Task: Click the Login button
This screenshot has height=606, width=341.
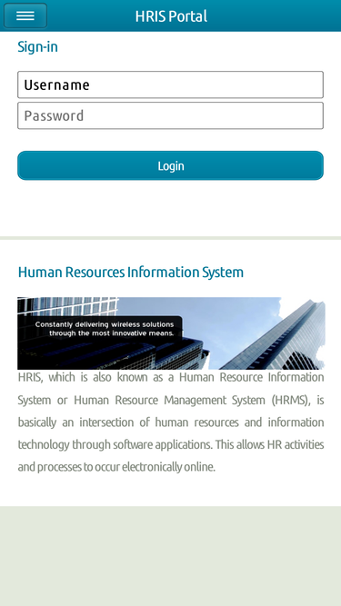Action: click(171, 165)
